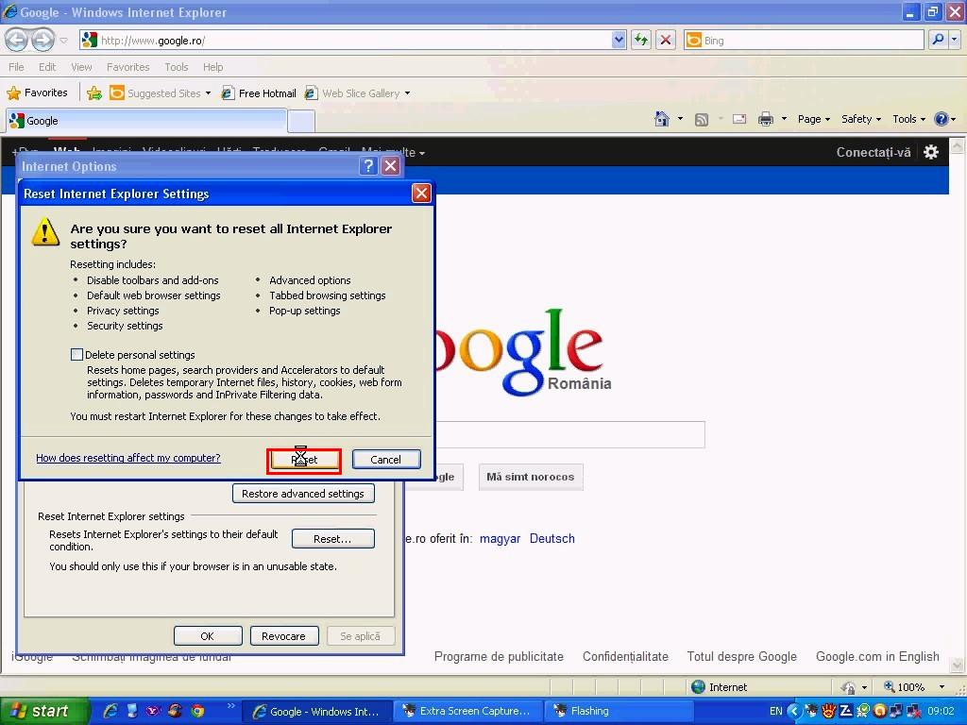The height and width of the screenshot is (725, 967).
Task: Click the Home page icon
Action: pos(662,118)
